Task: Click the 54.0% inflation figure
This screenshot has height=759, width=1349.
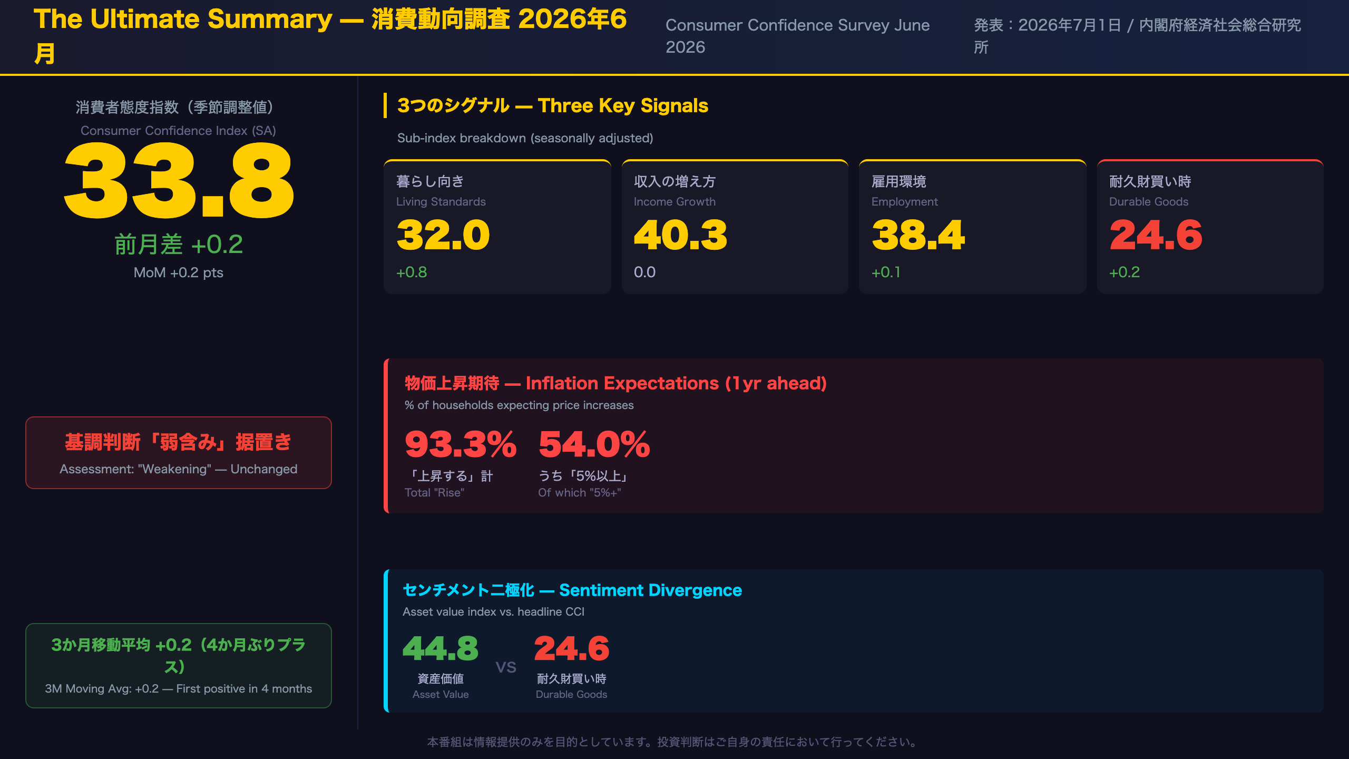Action: point(594,444)
